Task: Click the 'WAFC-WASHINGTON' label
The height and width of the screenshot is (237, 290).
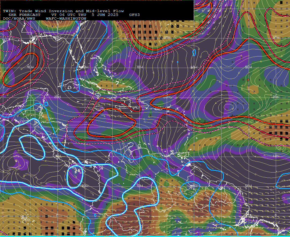Action: pyautogui.click(x=66, y=19)
